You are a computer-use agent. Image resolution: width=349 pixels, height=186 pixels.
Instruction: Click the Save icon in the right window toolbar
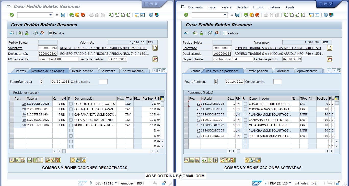point(237,15)
